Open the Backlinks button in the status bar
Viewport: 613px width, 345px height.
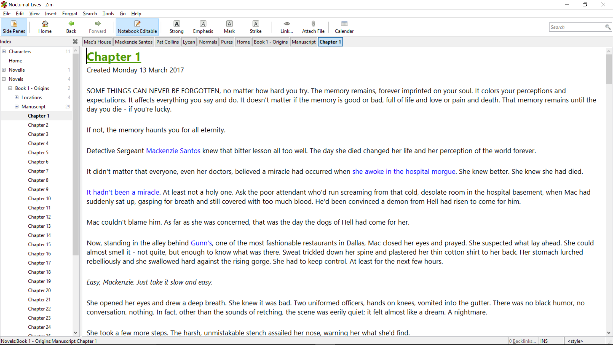pyautogui.click(x=523, y=341)
